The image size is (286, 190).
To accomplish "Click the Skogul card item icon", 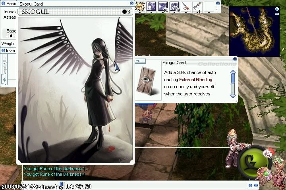I will coord(147,81).
